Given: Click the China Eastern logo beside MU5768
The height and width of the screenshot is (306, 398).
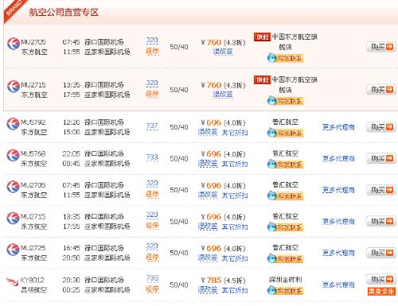Looking at the screenshot, I should (x=14, y=156).
